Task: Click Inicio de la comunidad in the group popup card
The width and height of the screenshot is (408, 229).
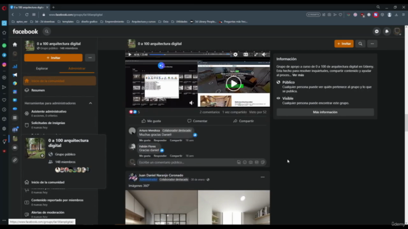Action: tap(48, 183)
